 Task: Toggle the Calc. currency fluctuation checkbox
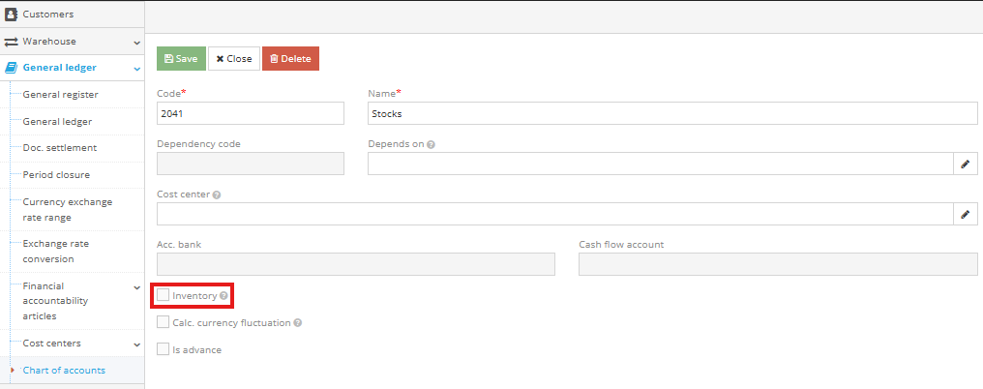coord(164,322)
